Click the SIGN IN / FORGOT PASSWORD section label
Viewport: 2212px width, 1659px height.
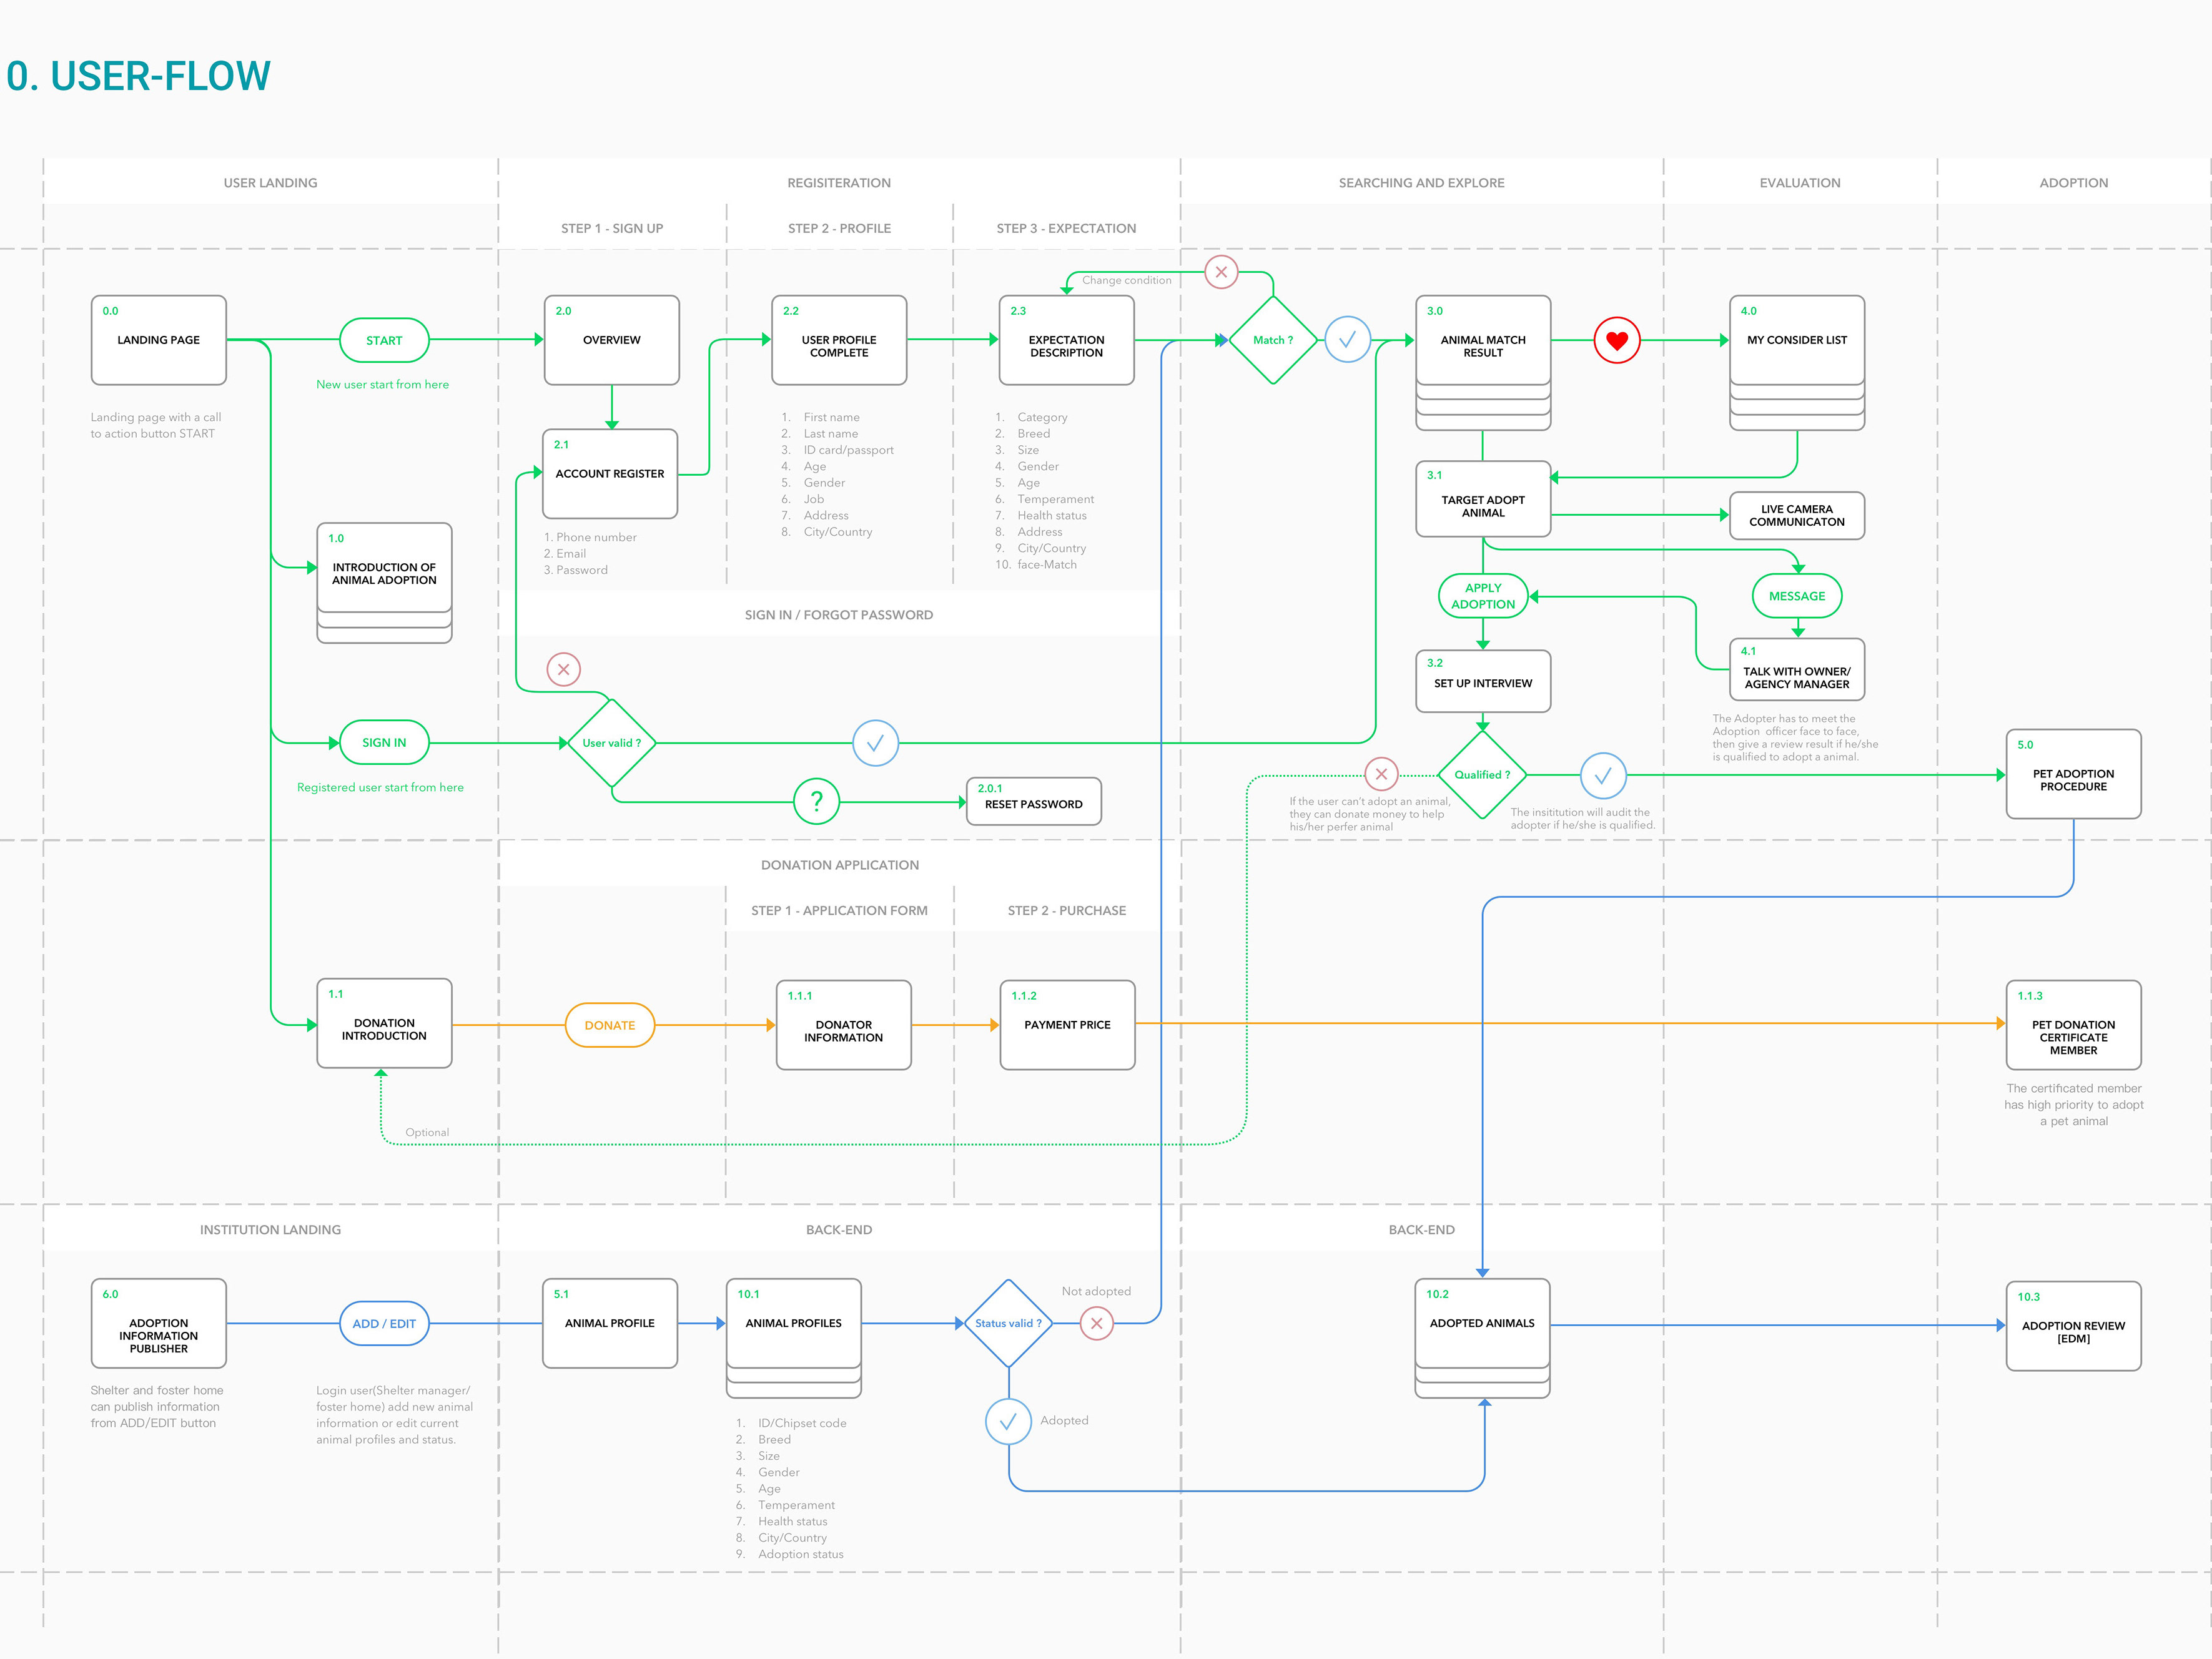tap(839, 615)
